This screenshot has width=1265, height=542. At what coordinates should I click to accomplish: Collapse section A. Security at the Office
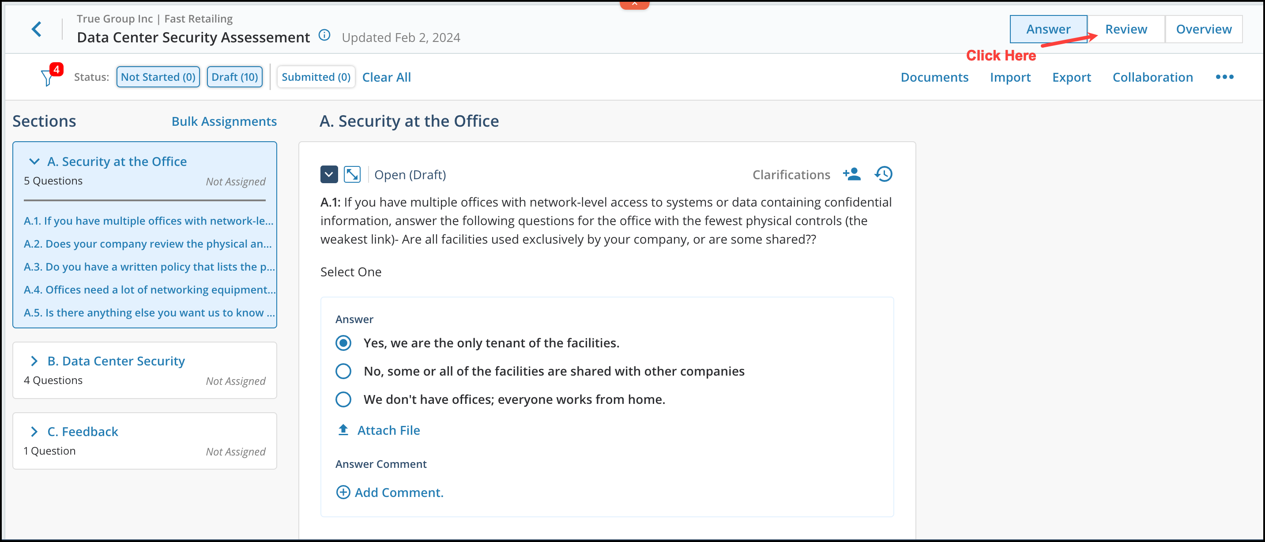pos(34,162)
